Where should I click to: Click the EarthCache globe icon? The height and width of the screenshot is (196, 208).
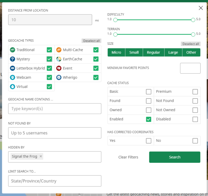click(59, 59)
